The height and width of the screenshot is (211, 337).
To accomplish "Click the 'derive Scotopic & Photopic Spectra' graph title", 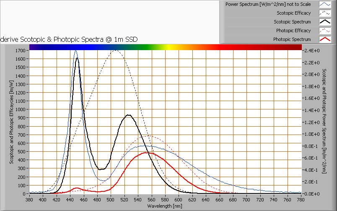I will click(x=69, y=39).
